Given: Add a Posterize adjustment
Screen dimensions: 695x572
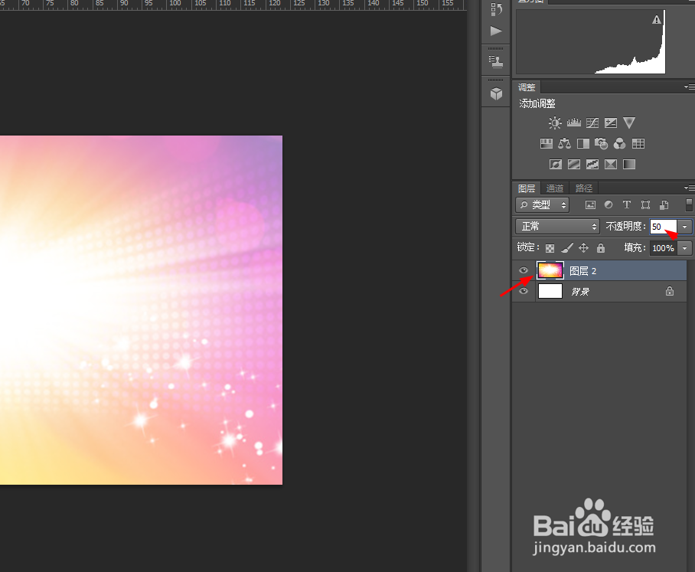Looking at the screenshot, I should coord(573,165).
